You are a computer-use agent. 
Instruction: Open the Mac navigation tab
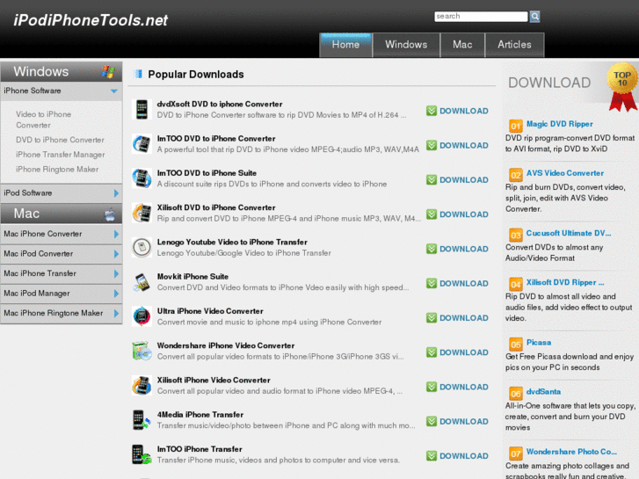[x=462, y=45]
